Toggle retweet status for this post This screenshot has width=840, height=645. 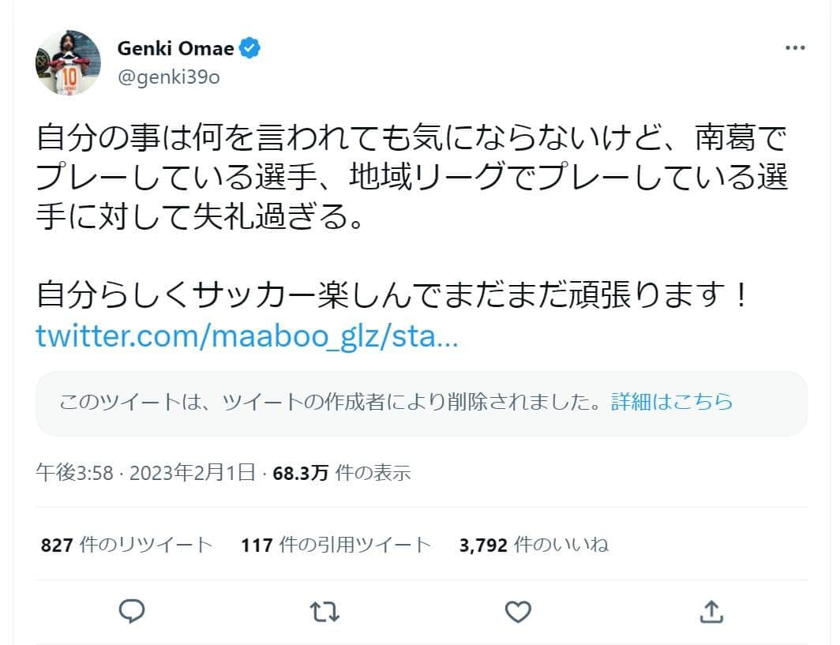(324, 611)
